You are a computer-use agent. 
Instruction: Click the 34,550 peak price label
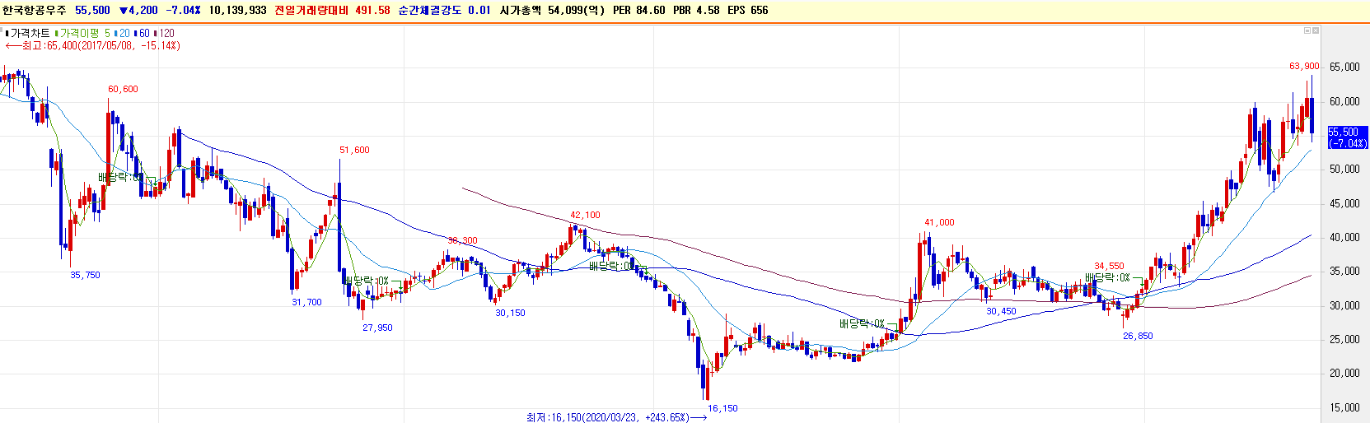pos(1110,266)
